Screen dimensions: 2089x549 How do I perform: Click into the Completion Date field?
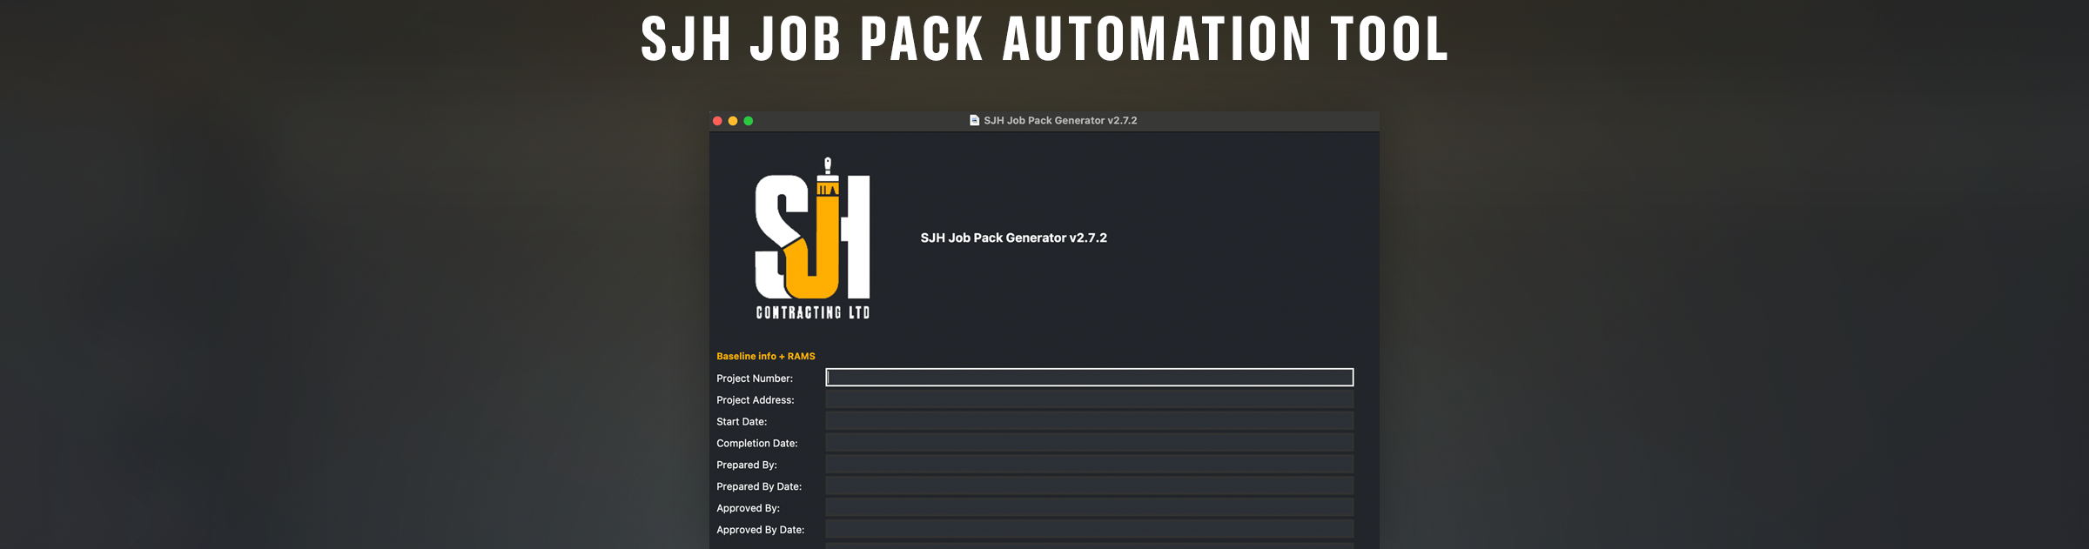1089,443
